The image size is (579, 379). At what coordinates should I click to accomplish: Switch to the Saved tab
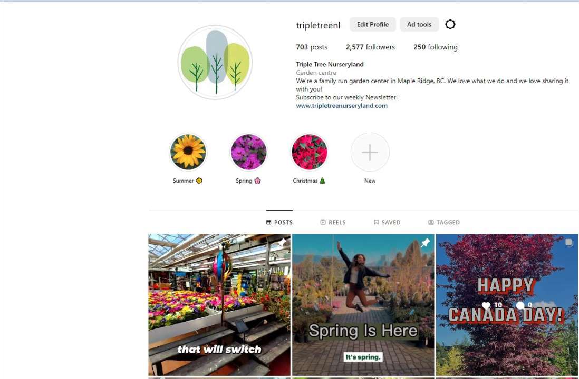387,222
